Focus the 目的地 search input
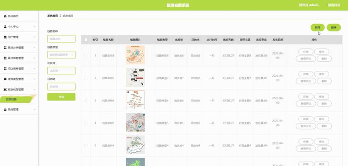The image size is (348, 166). (61, 86)
